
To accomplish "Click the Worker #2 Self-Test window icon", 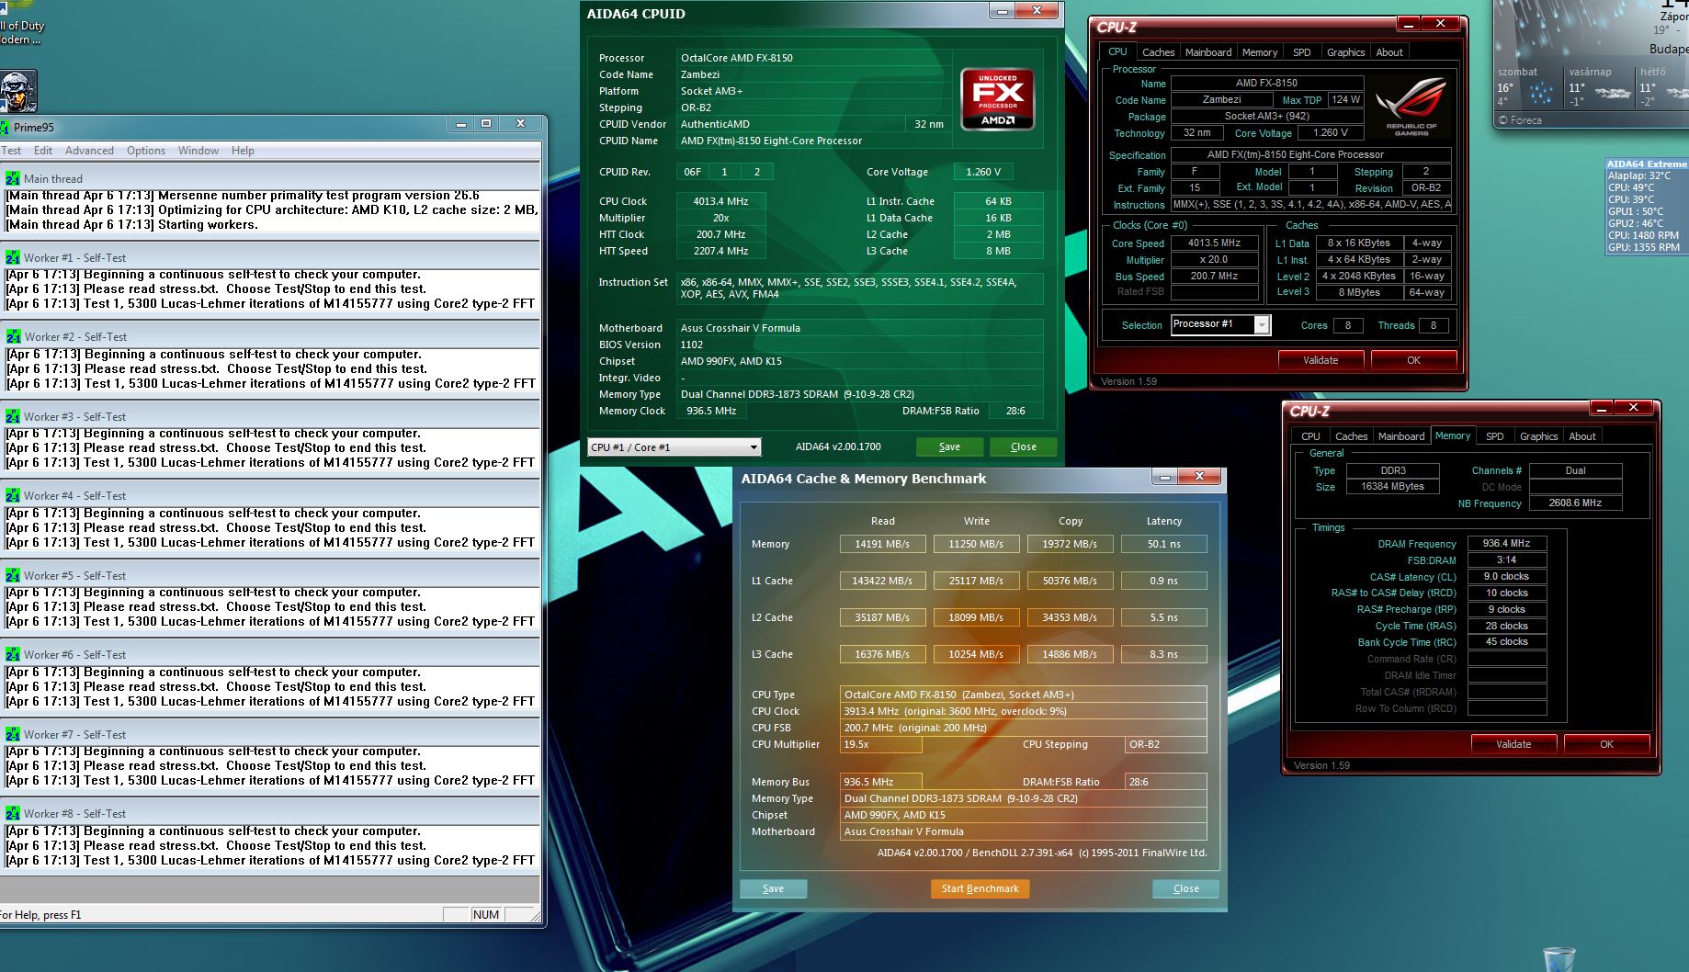I will click(x=13, y=337).
